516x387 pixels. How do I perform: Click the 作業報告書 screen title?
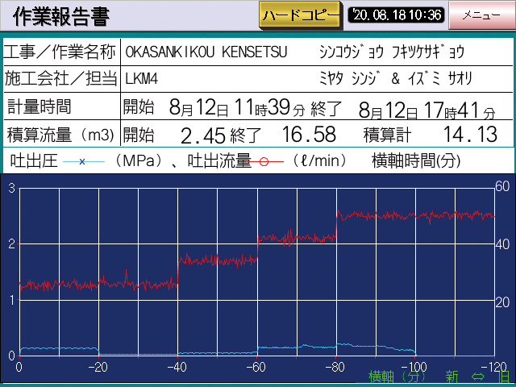click(x=60, y=16)
